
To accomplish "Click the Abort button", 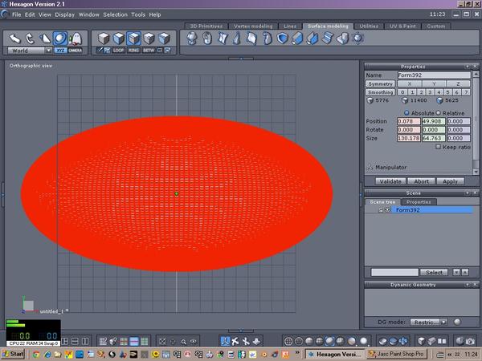I will coord(421,181).
